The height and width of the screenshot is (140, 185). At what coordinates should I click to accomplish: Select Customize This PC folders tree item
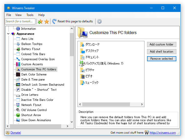(36, 69)
